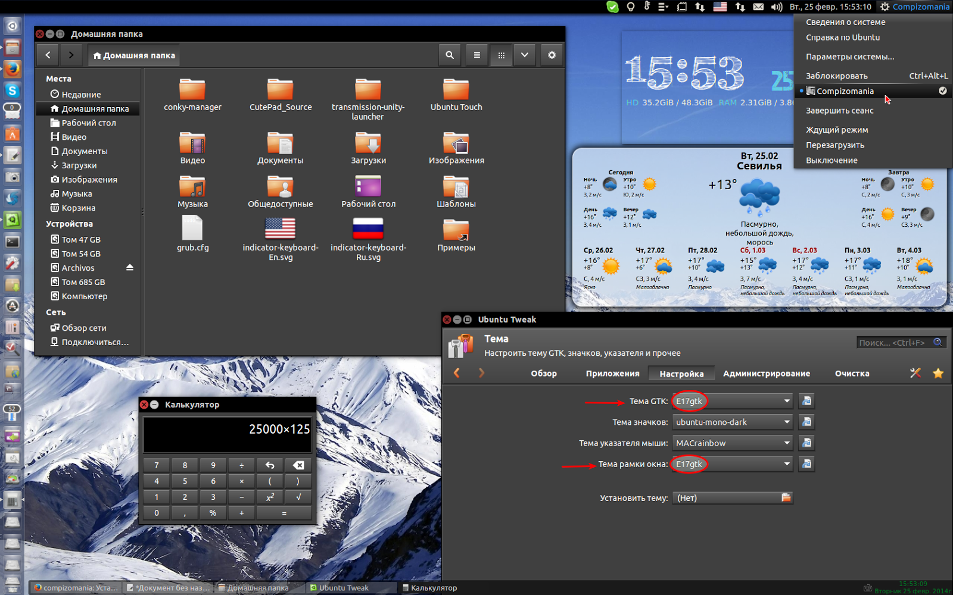Select the grub.cfg file
This screenshot has width=953, height=595.
[x=192, y=234]
